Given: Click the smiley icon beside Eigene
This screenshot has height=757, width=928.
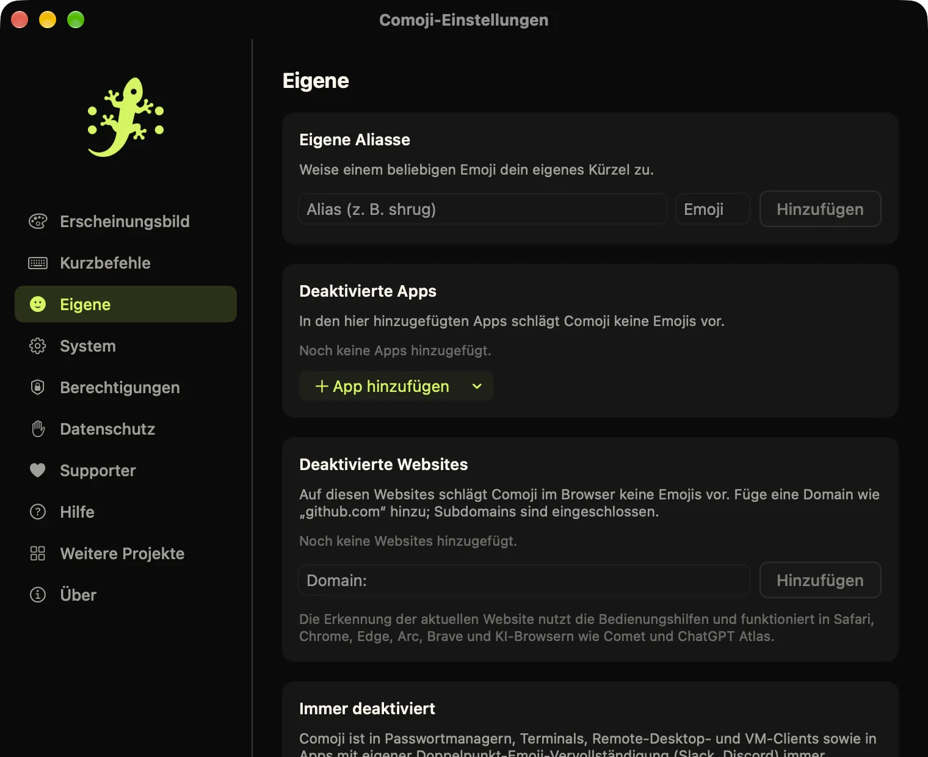Looking at the screenshot, I should coord(38,304).
